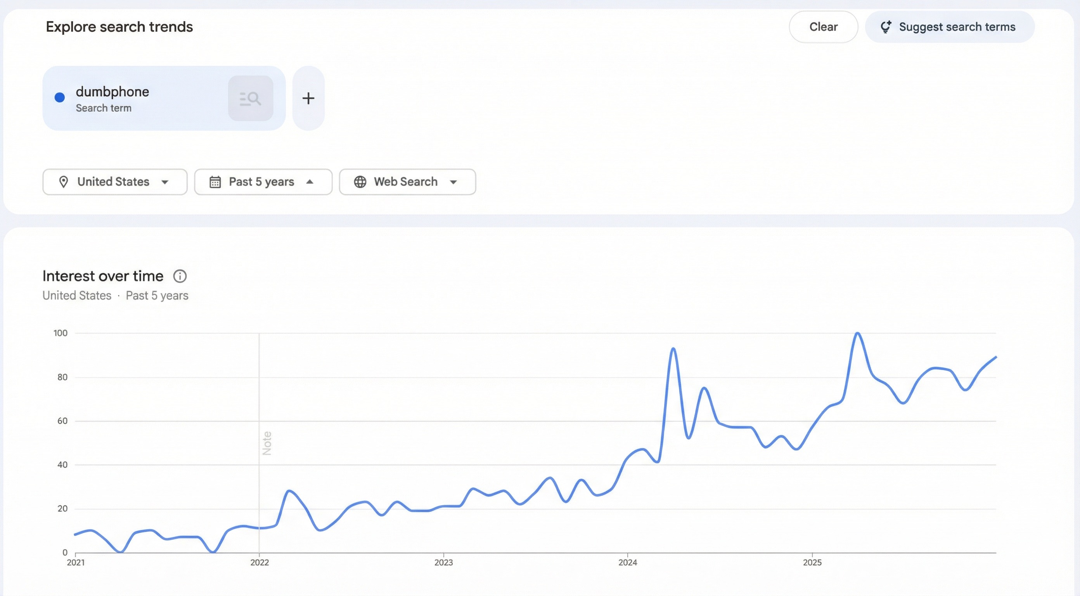Viewport: 1080px width, 596px height.
Task: Click the location pin icon
Action: click(x=63, y=182)
